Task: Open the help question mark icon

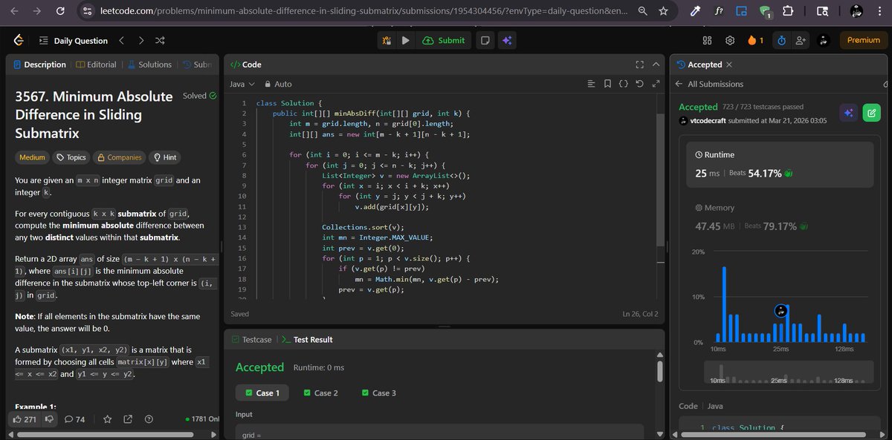Action: point(148,419)
